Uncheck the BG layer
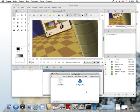The image size is (140, 112). (x=106, y=74)
